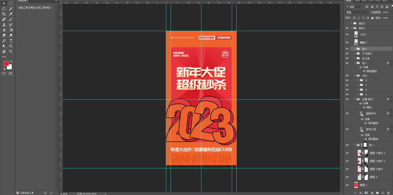Collapse the 2023 group

point(355,75)
